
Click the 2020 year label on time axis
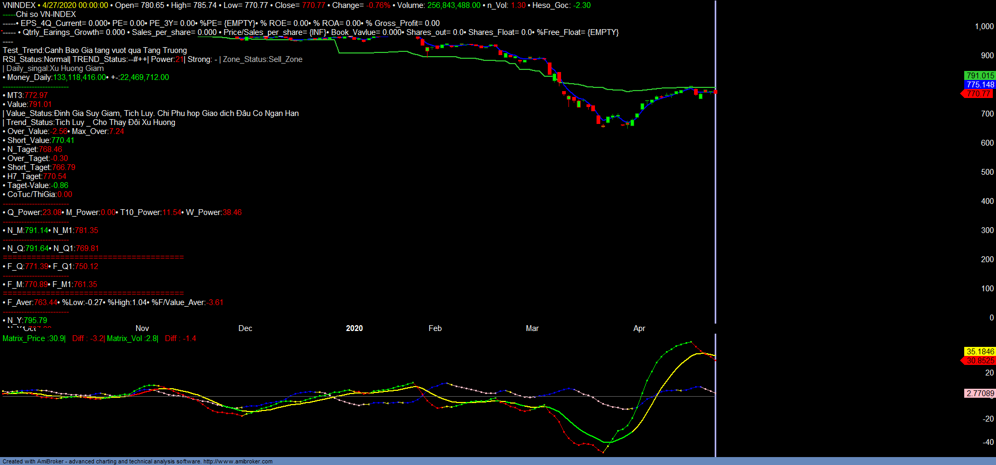tap(354, 328)
